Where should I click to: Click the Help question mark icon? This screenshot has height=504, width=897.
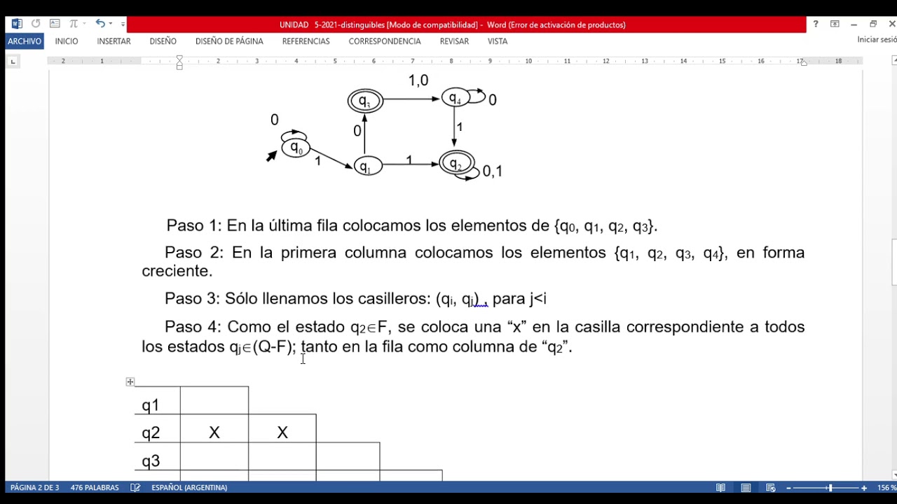(x=816, y=24)
